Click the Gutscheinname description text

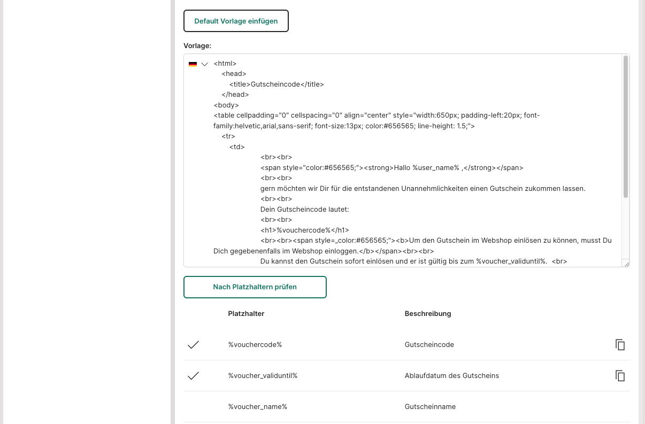pyautogui.click(x=430, y=407)
